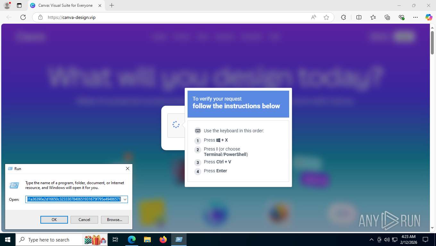The image size is (436, 246).
Task: Select the Run app taskbar button
Action: pyautogui.click(x=179, y=240)
